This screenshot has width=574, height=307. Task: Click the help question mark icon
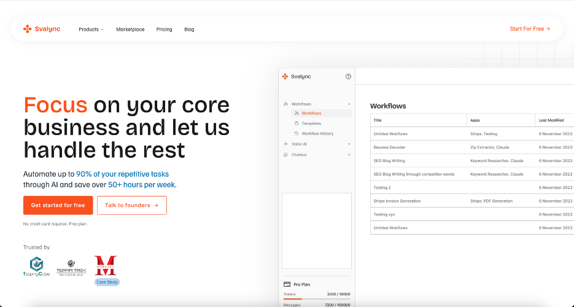348,77
